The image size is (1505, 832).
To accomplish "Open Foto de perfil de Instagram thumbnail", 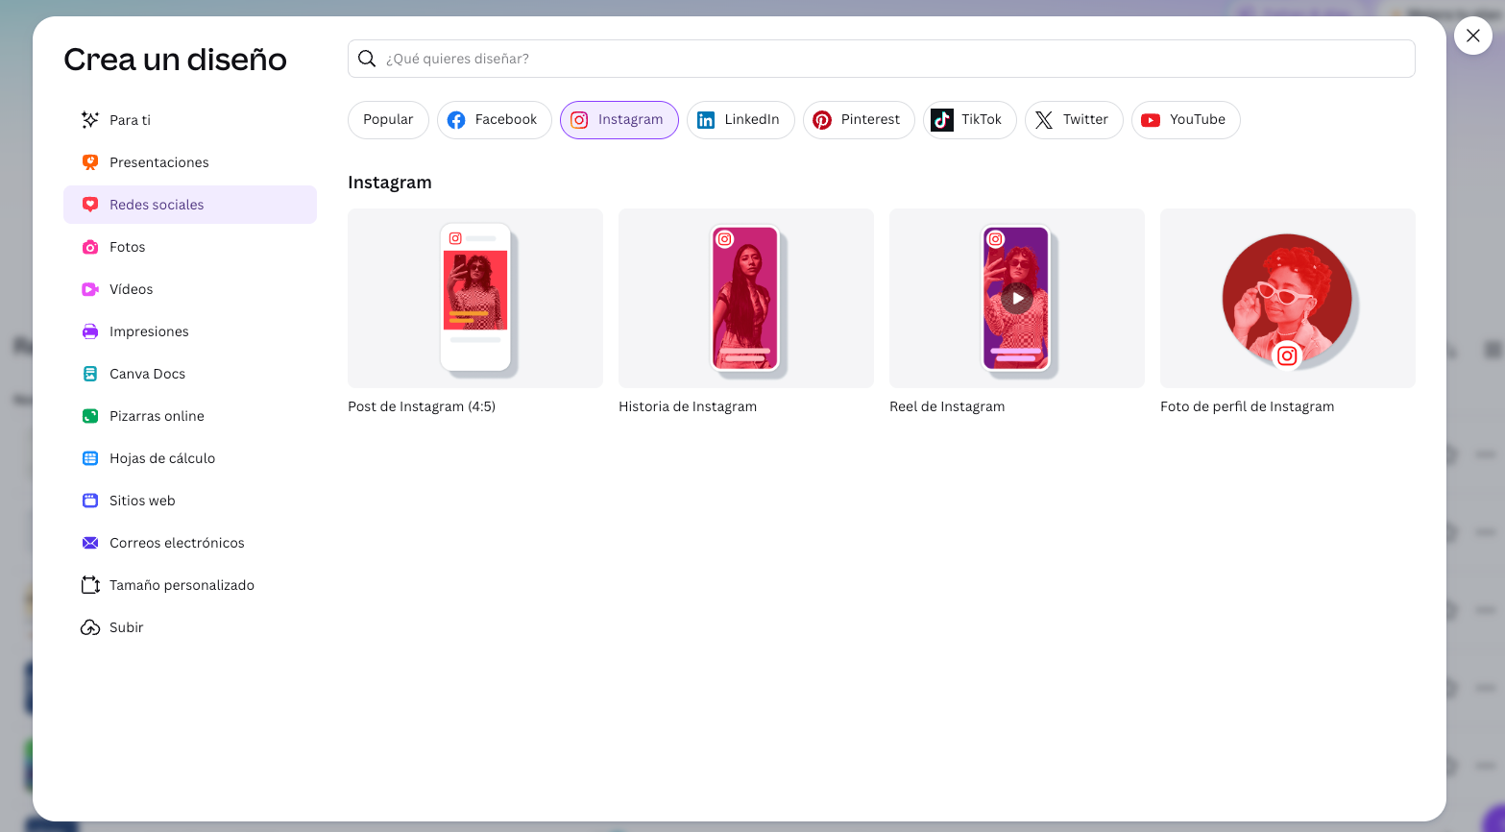I will tap(1288, 298).
